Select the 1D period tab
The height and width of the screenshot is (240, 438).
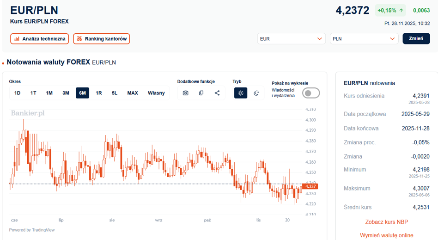(x=18, y=93)
